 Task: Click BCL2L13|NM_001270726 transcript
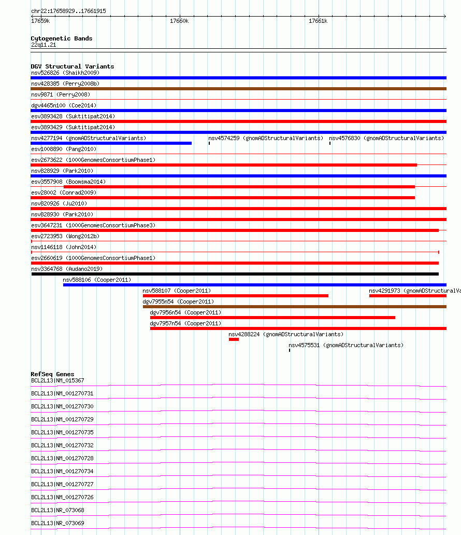62,498
